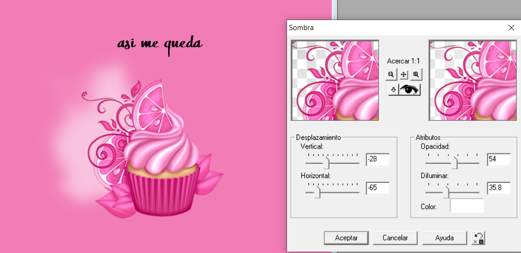
Task: Toggle the eye preview proof button
Action: tap(410, 90)
